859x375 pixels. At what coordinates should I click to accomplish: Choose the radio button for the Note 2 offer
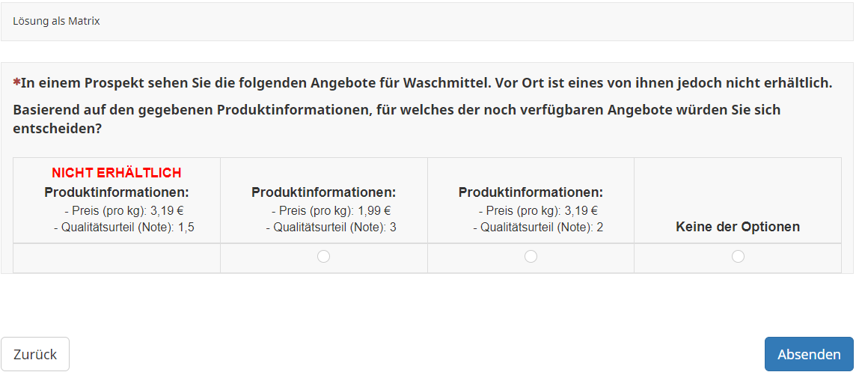(531, 257)
